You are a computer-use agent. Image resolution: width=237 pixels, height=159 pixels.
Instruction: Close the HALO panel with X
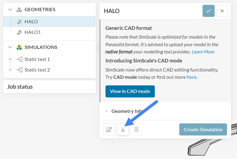click(x=222, y=11)
